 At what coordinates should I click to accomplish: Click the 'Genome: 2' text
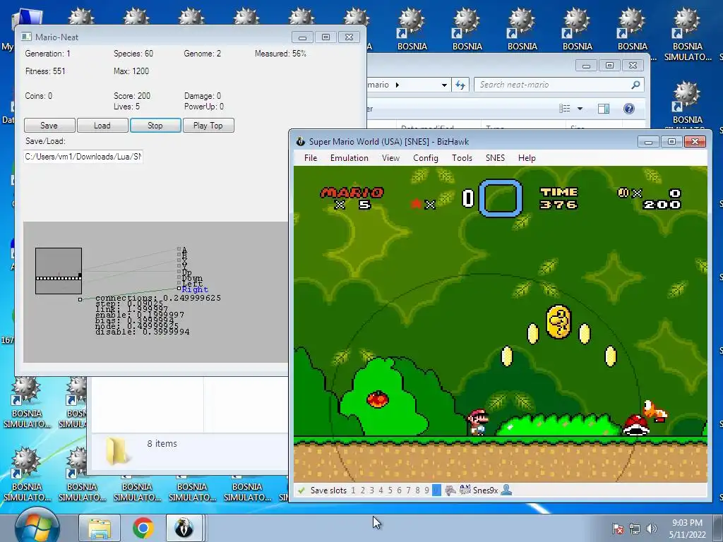[x=203, y=54]
